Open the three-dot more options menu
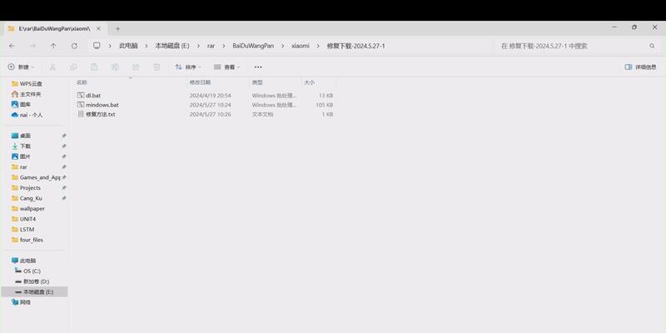 pyautogui.click(x=258, y=67)
